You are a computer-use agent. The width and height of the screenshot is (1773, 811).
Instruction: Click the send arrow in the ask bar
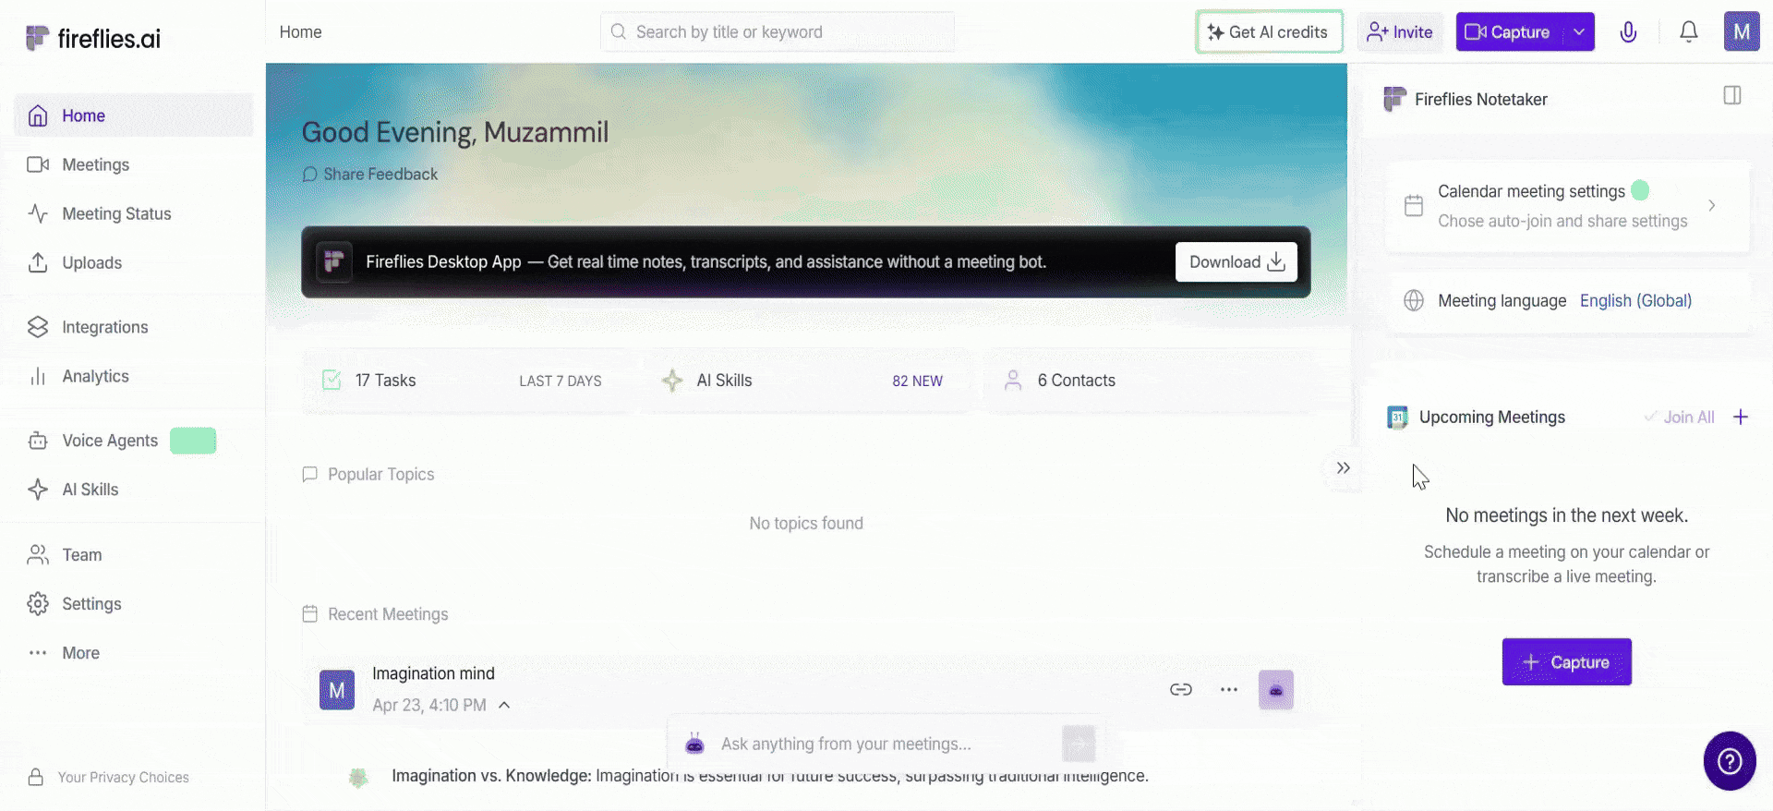point(1079,744)
